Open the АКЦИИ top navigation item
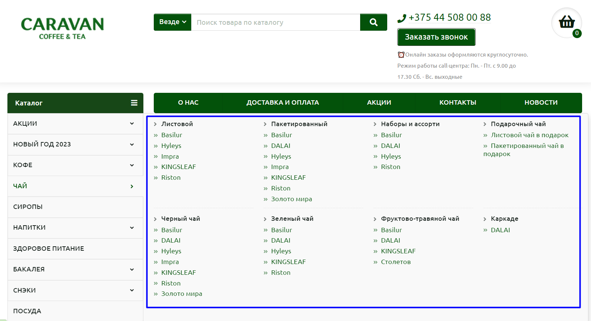This screenshot has width=591, height=321. click(379, 103)
